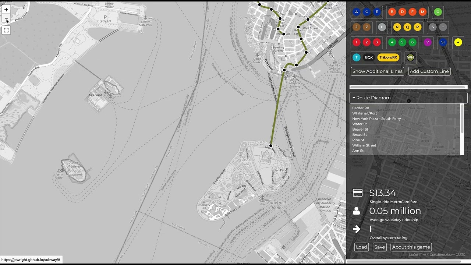
Task: Select New York Plaza - South Ferry stop
Action: [x=376, y=119]
